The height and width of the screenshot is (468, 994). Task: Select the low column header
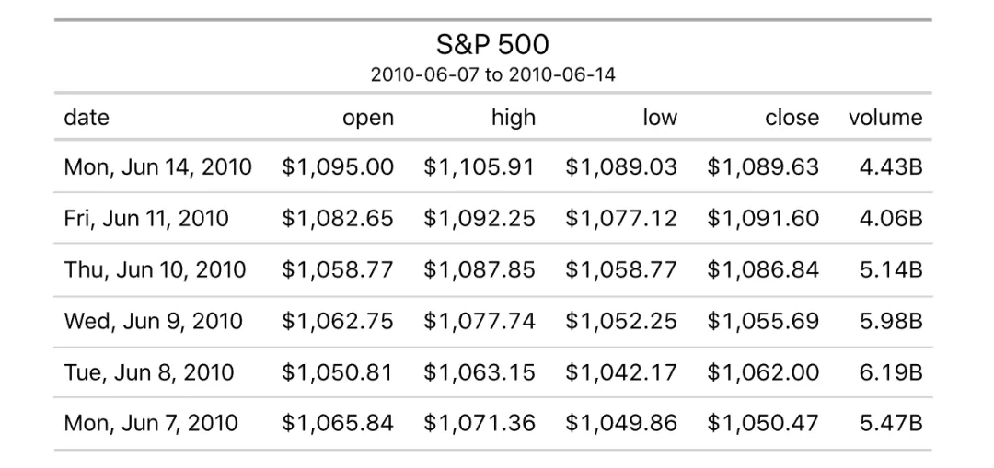(x=660, y=118)
